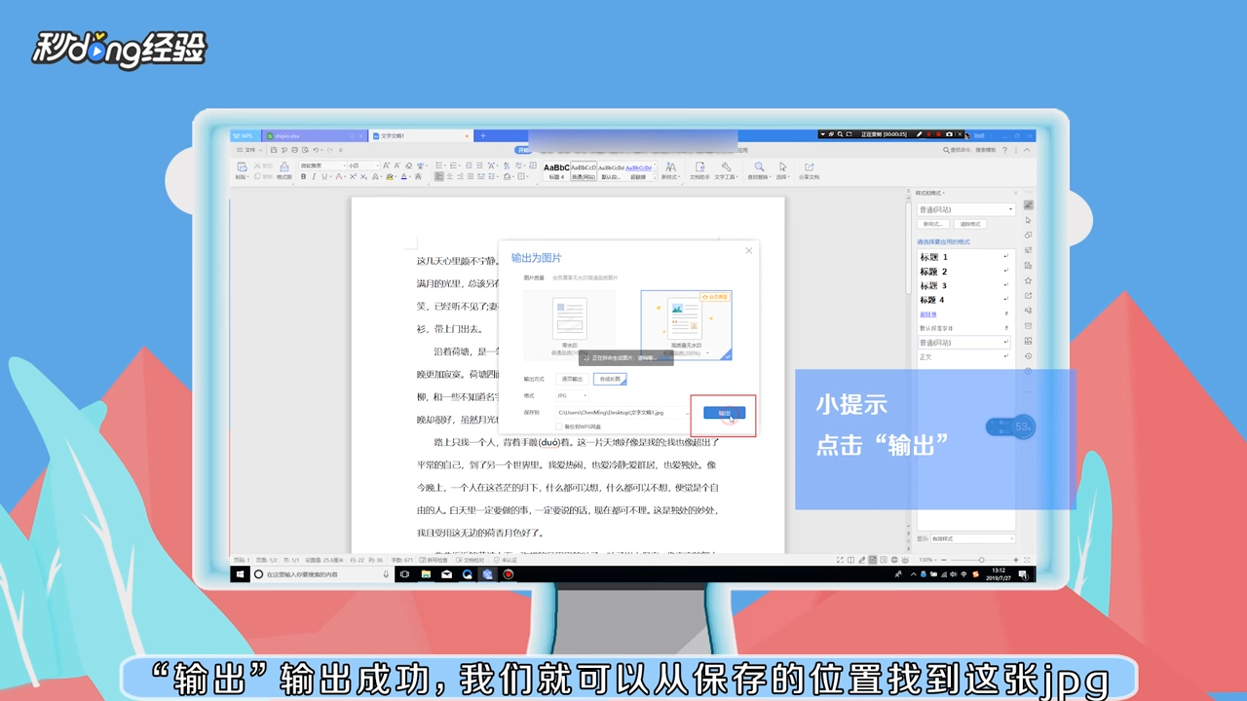Select 标题 2 in styles list
This screenshot has width=1247, height=701.
[966, 272]
